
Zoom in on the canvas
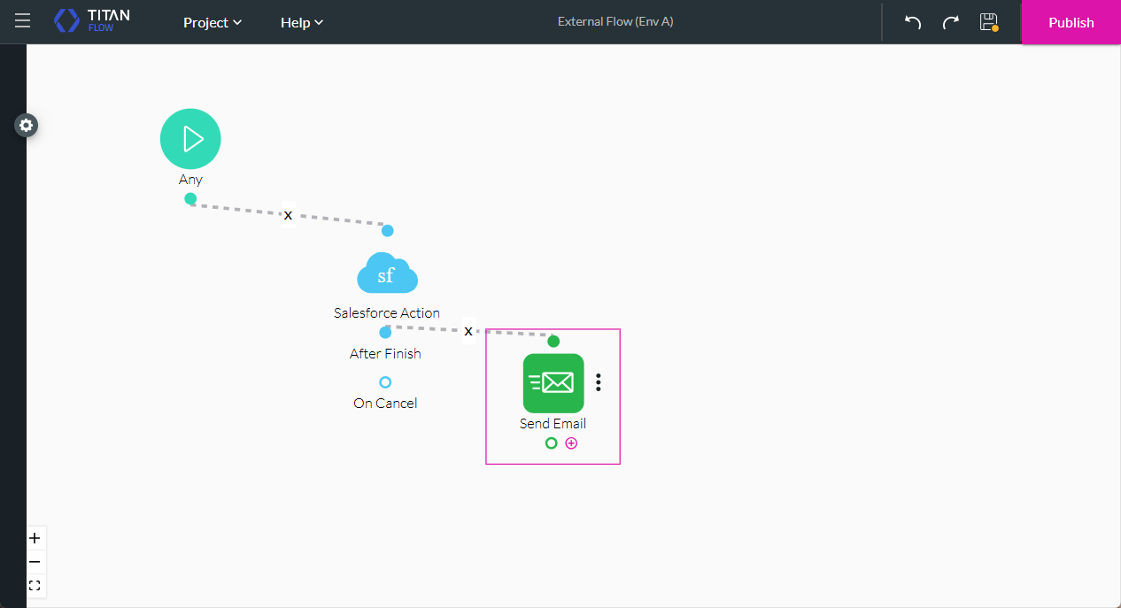point(35,538)
